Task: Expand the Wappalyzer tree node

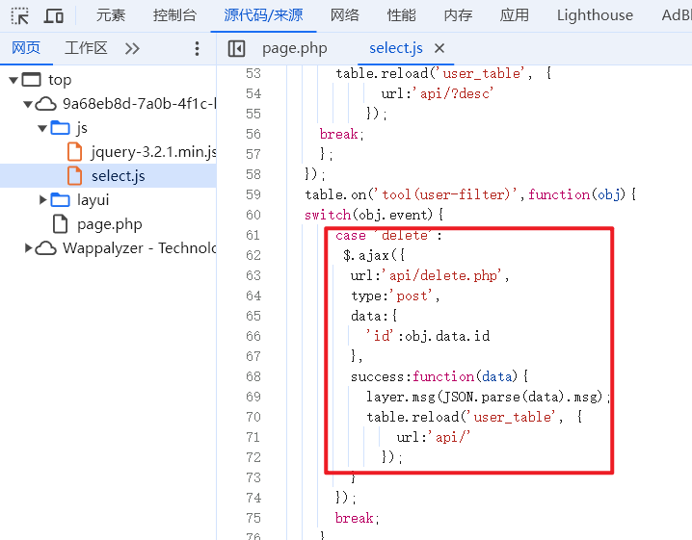Action: (28, 248)
